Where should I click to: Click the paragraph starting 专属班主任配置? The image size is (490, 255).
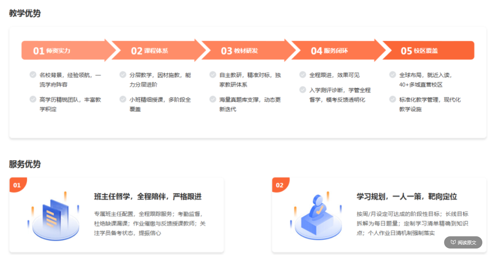click(150, 223)
